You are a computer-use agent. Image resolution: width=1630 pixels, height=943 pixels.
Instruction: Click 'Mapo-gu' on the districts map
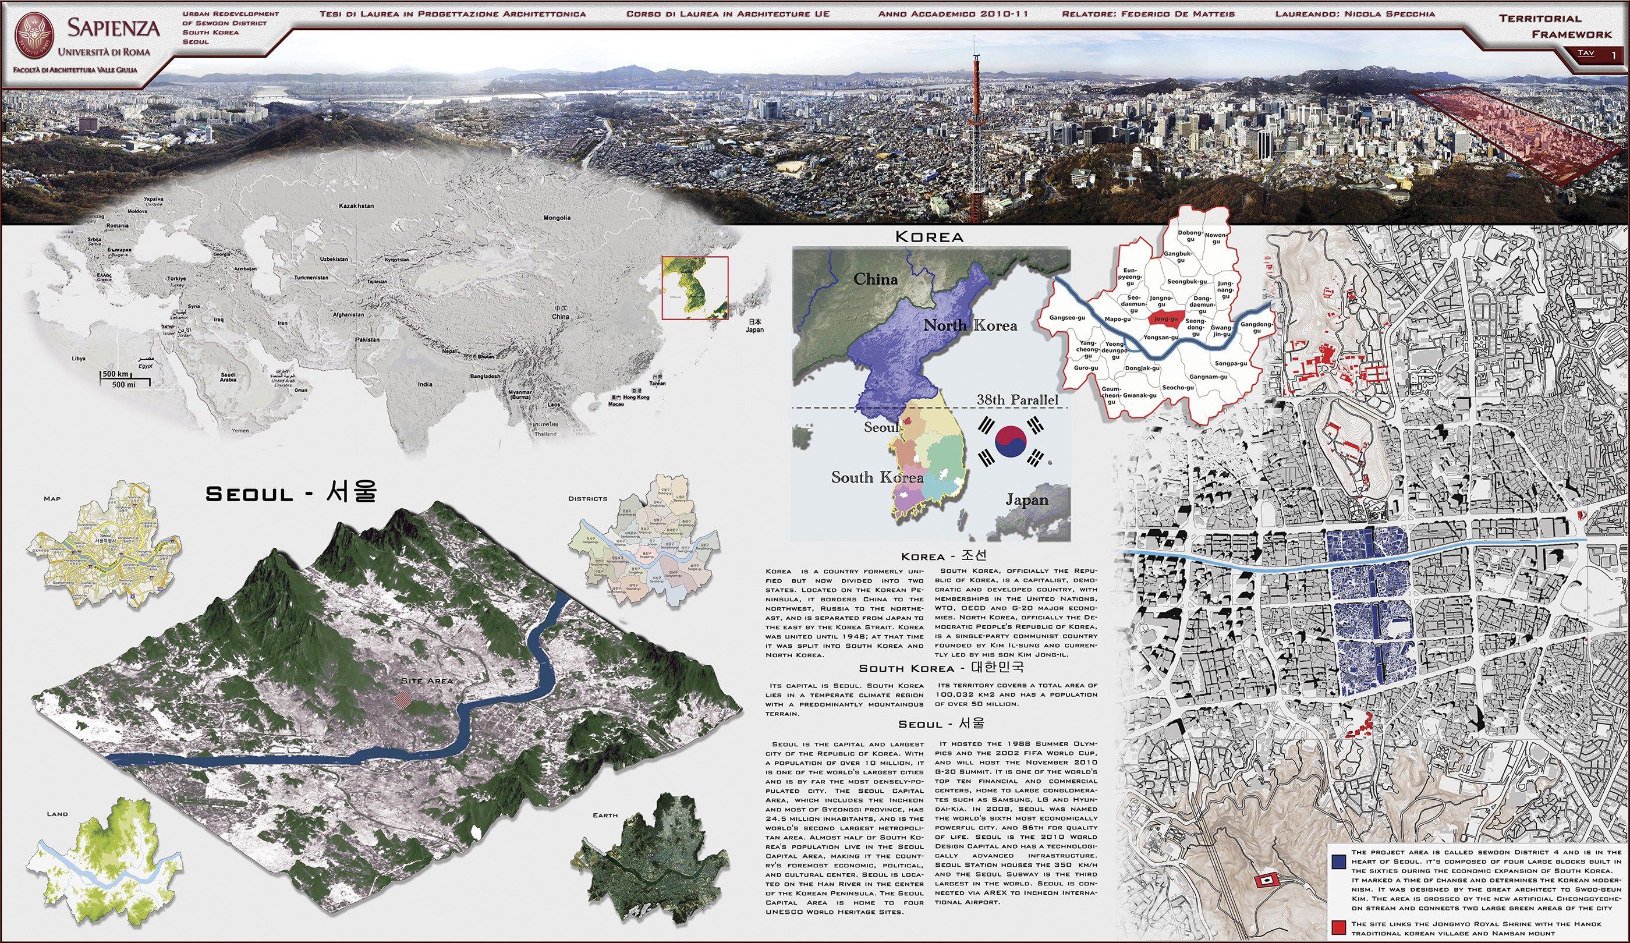tap(1118, 319)
